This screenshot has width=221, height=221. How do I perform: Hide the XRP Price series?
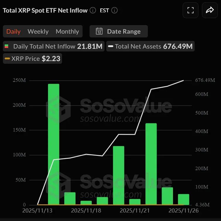[x=32, y=59]
